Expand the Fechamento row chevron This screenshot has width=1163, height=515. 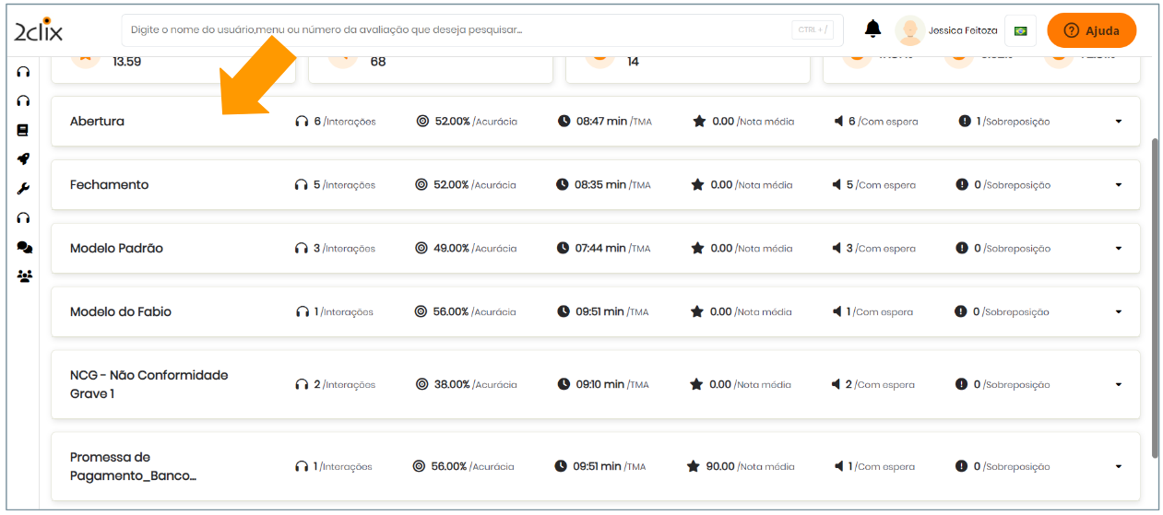[1118, 185]
